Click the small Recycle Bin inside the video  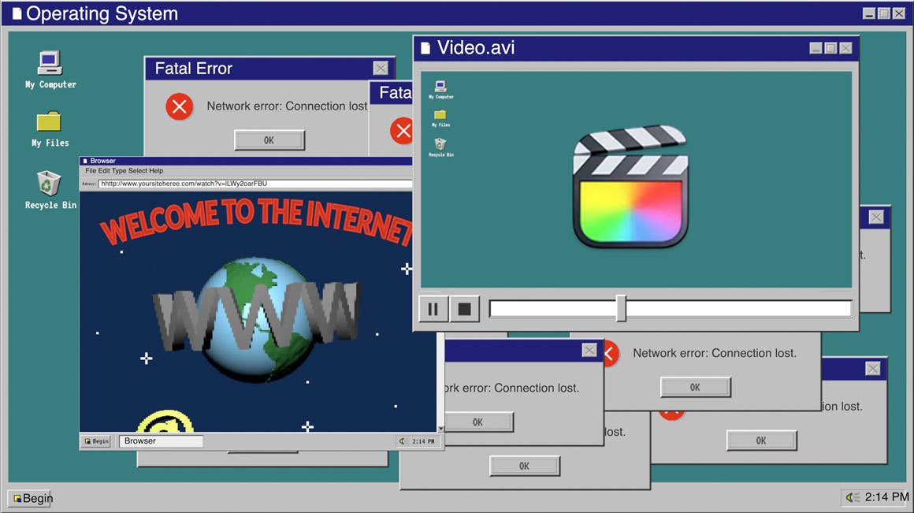tap(440, 144)
